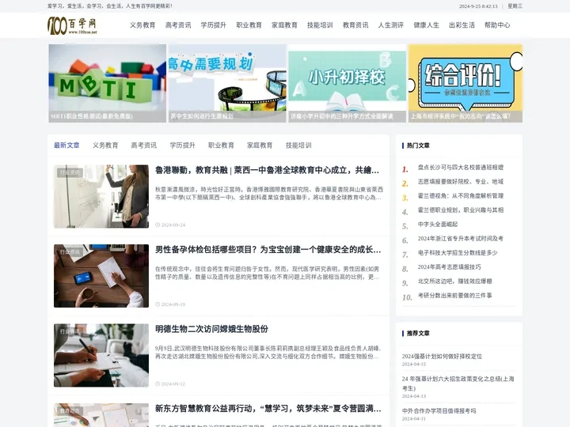Open article 明德生物二次访问嫦娥生物股份

[211, 329]
